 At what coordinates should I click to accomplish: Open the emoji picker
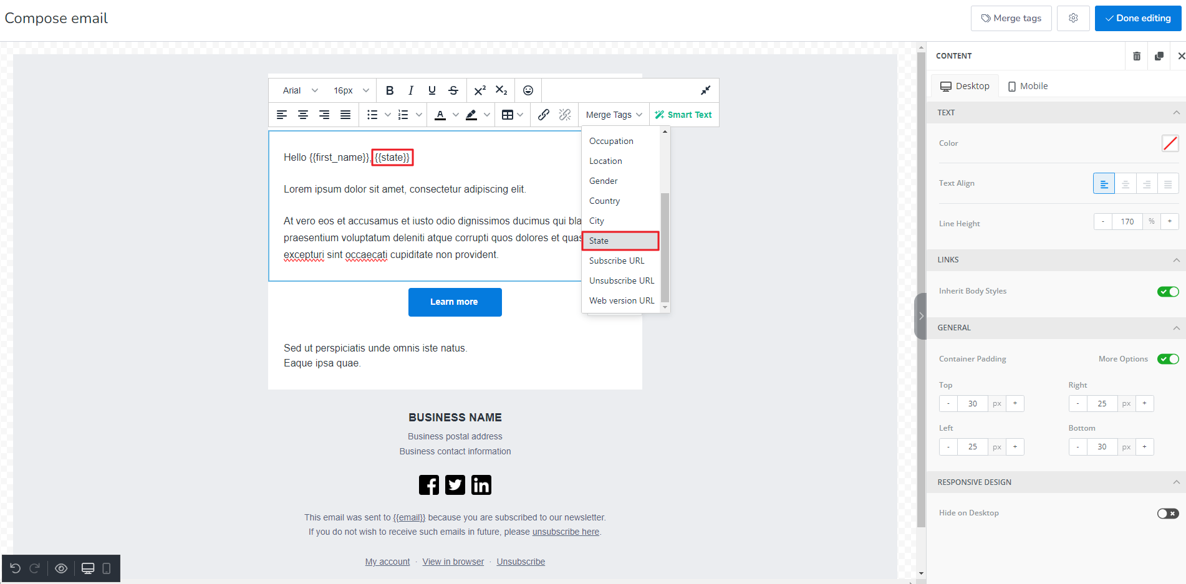(x=528, y=90)
